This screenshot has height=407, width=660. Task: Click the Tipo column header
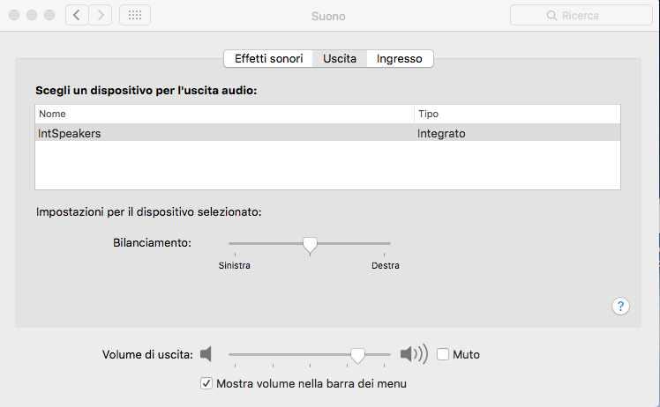pyautogui.click(x=516, y=114)
